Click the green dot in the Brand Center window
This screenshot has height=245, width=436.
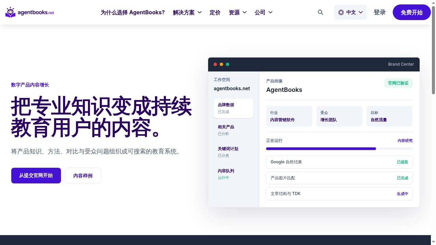tap(228, 64)
